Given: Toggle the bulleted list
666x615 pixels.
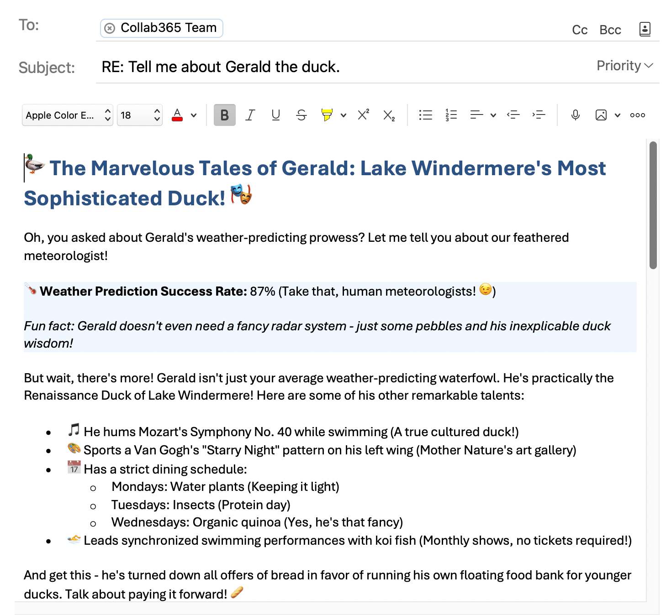Looking at the screenshot, I should [425, 115].
